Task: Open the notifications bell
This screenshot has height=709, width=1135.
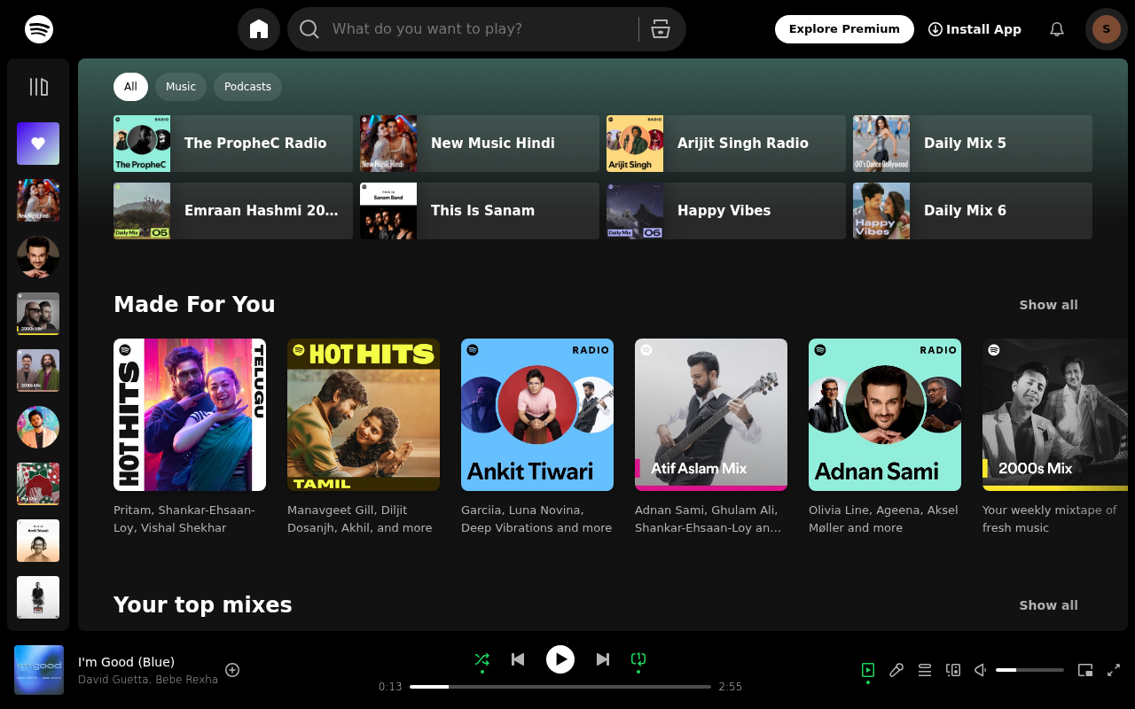Action: click(x=1057, y=29)
